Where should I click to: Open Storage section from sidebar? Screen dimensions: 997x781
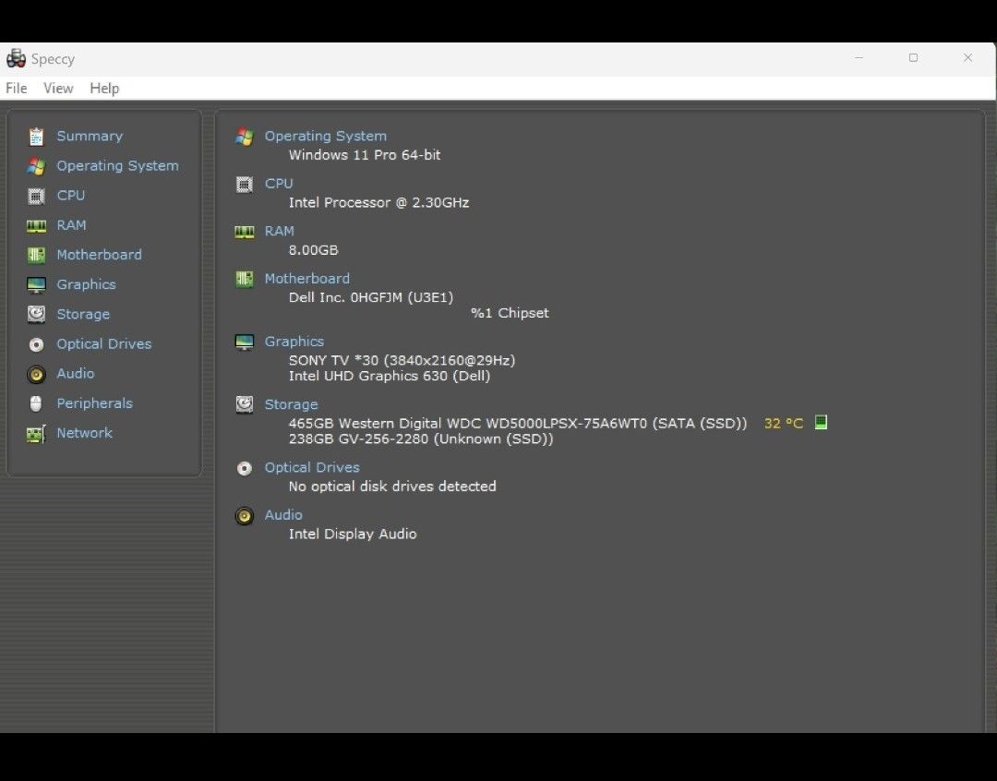(83, 314)
